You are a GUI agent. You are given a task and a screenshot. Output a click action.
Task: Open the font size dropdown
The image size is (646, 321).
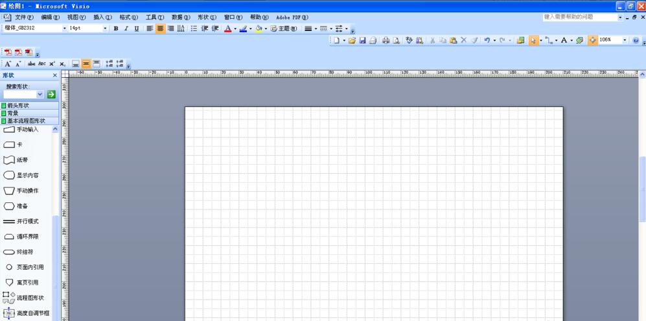[x=105, y=29]
